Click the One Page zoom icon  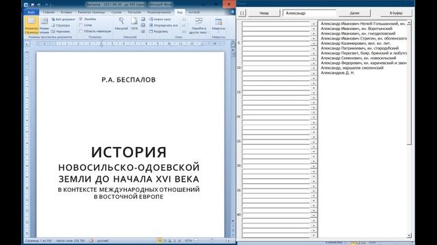pyautogui.click(x=143, y=19)
